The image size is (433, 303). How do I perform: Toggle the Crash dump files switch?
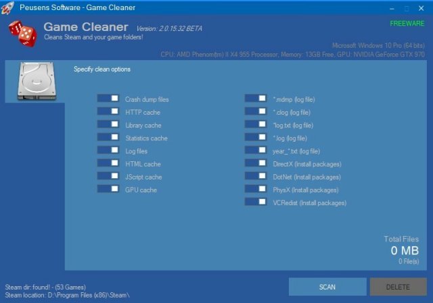[108, 99]
